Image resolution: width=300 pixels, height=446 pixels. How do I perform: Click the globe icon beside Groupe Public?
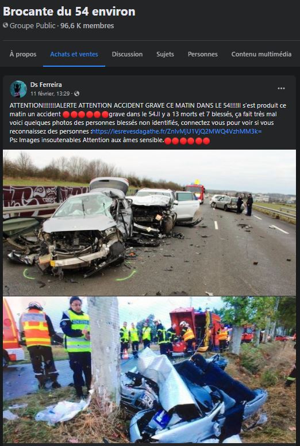pos(5,25)
